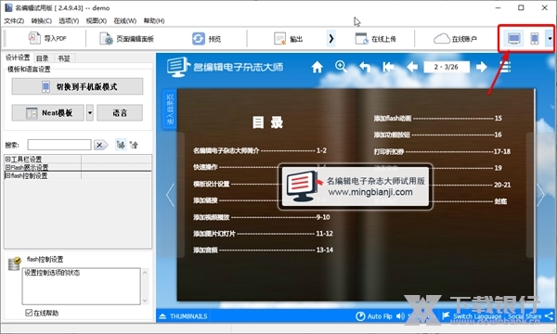Expand the flash控制设置 tree node
The width and height of the screenshot is (557, 334).
7,175
